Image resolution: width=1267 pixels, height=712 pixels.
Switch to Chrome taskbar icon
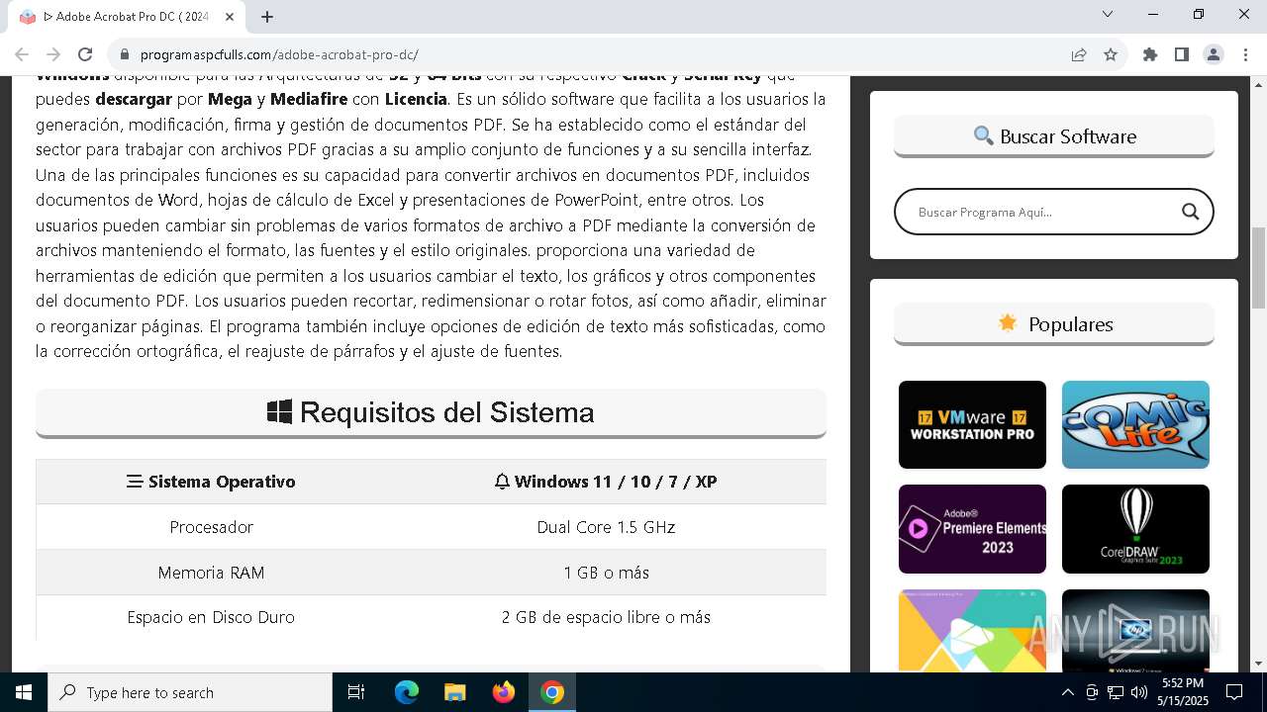552,692
